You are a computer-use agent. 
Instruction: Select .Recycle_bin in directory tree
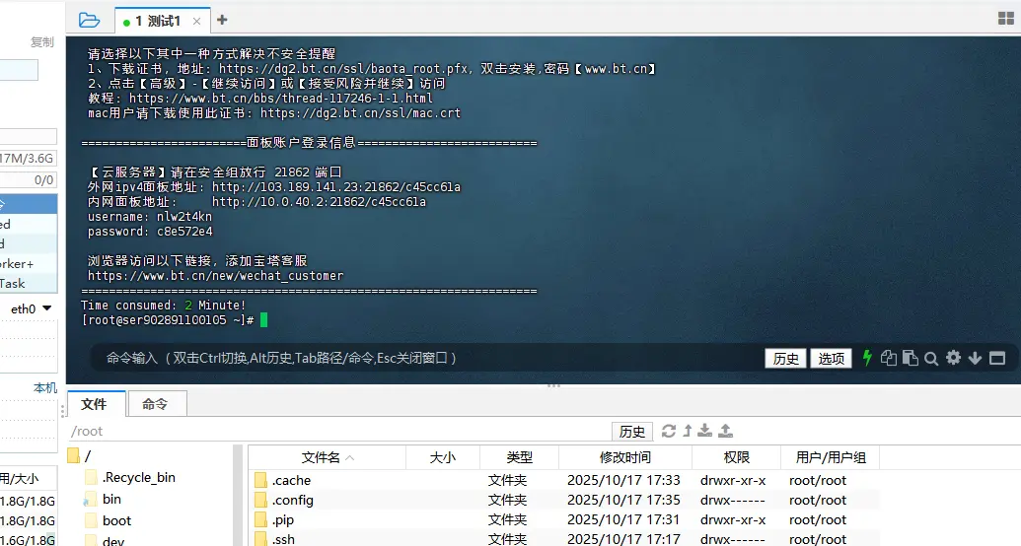point(139,477)
